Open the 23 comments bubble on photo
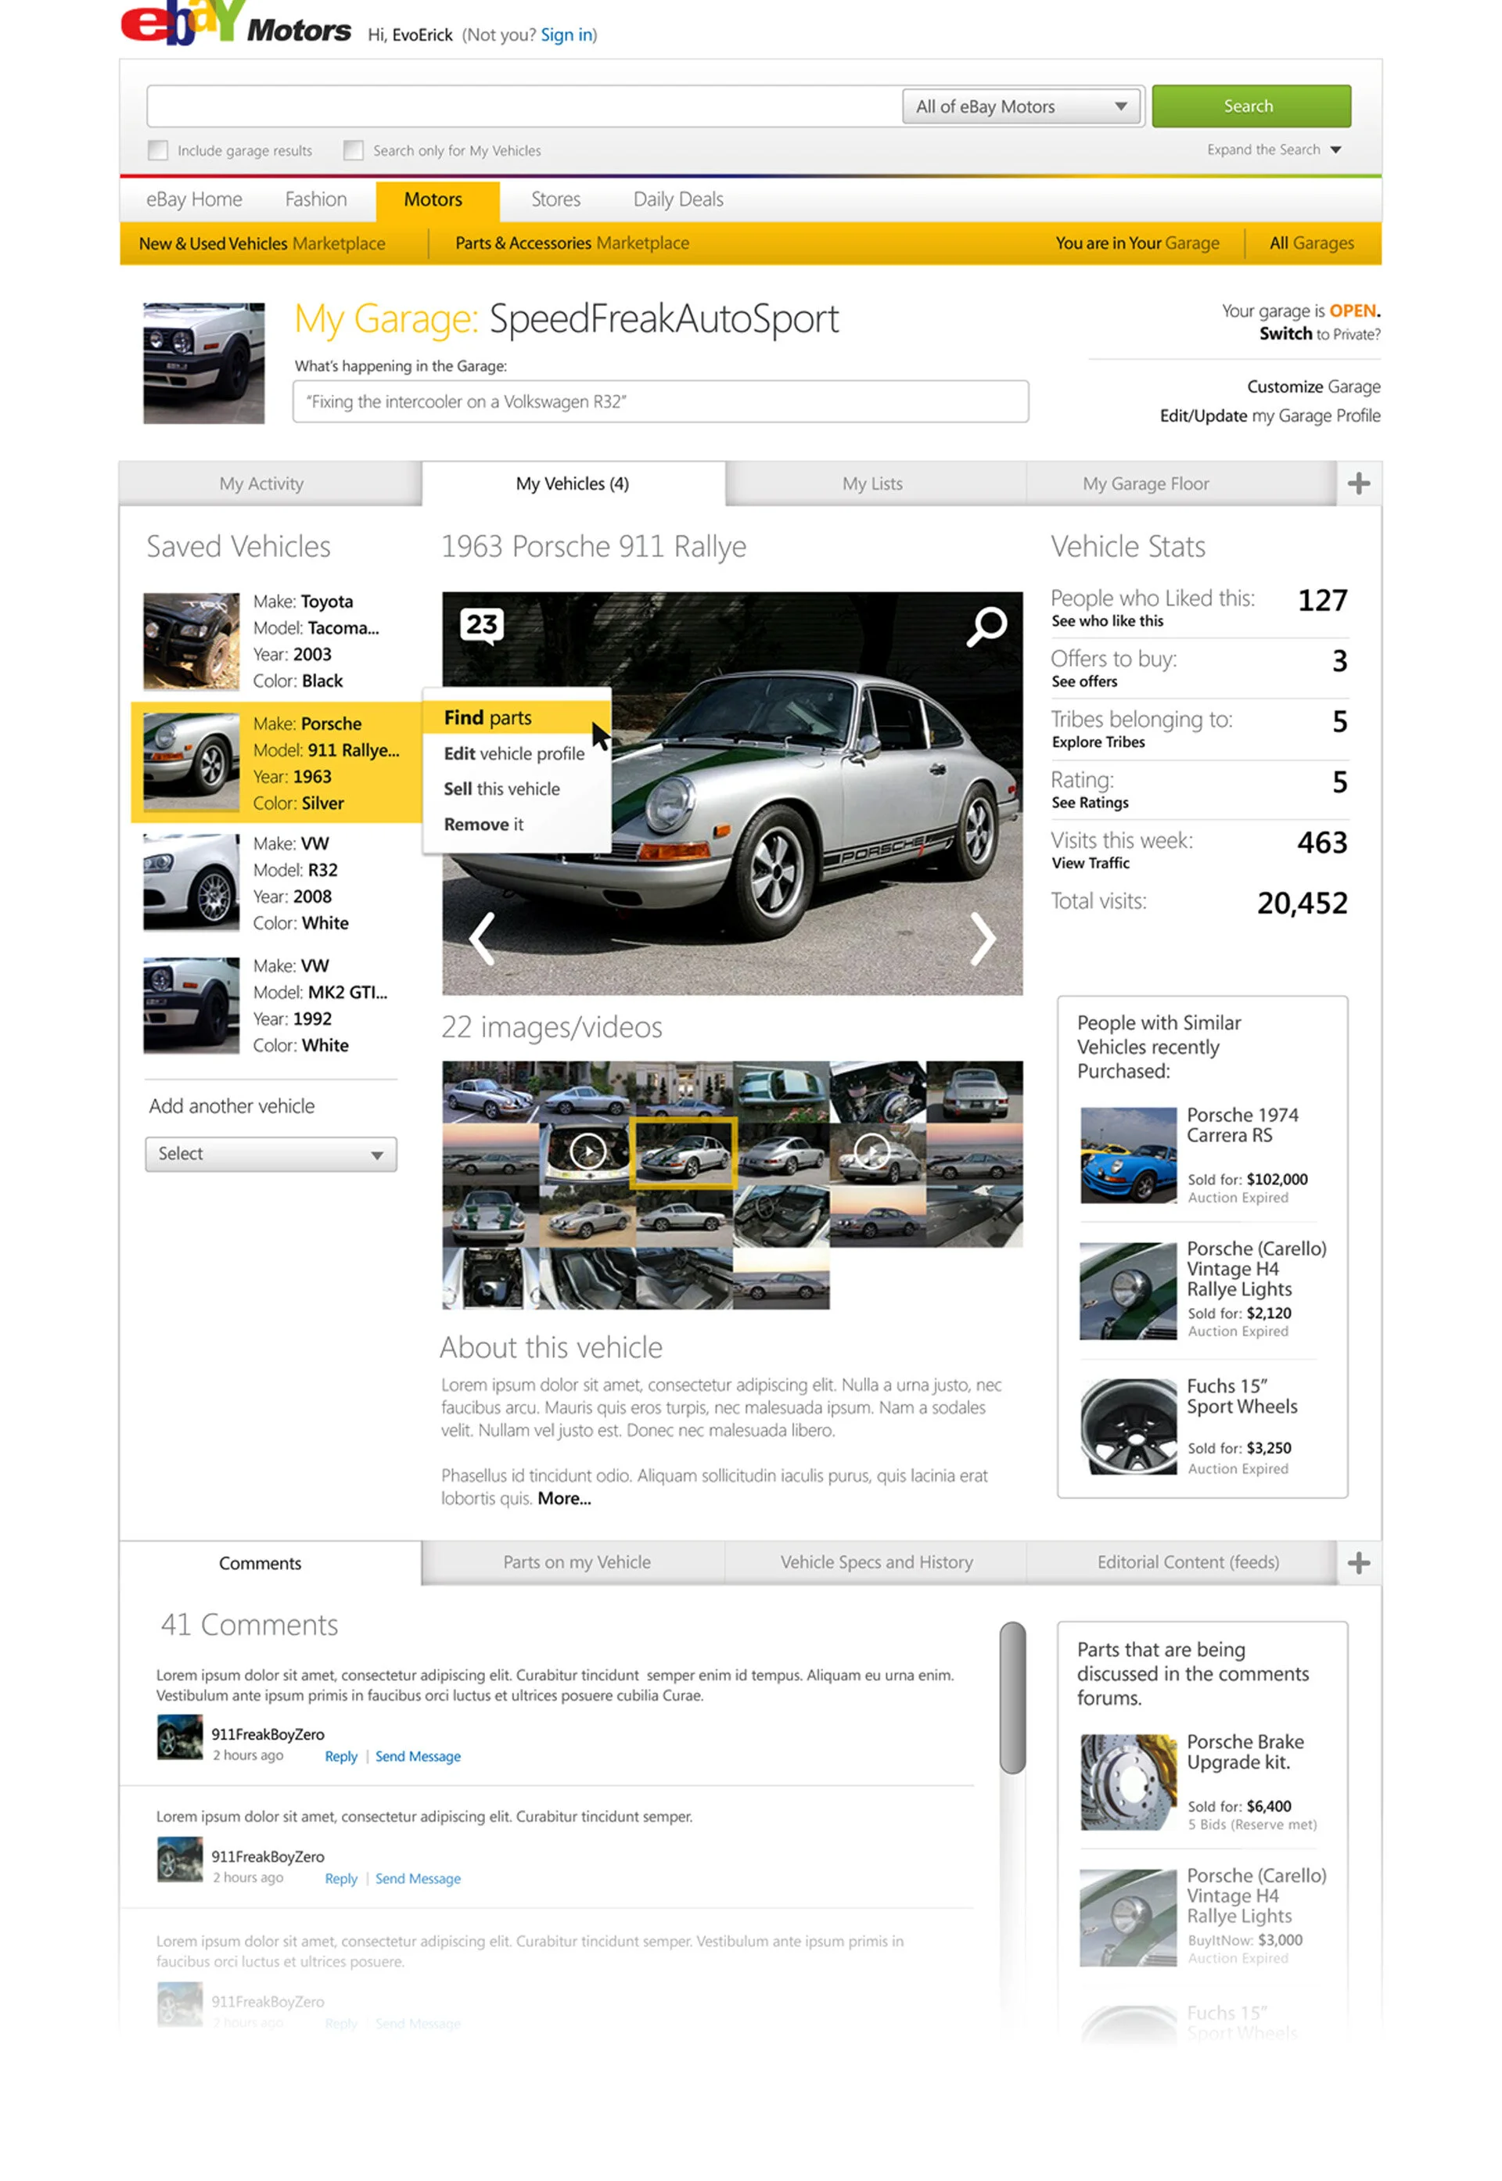 (x=482, y=626)
